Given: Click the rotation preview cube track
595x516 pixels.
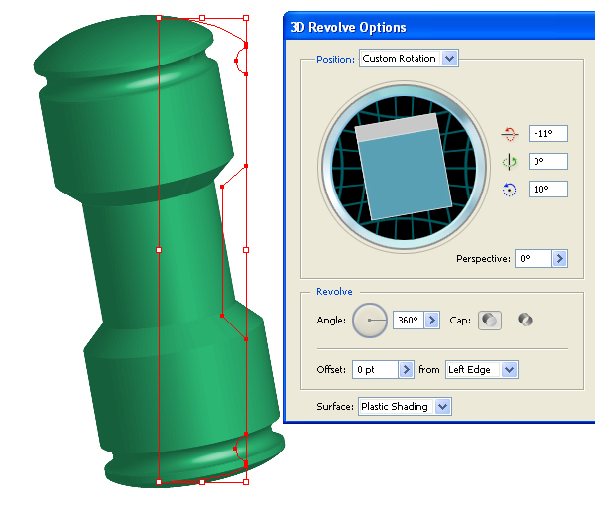Looking at the screenshot, I should [404, 167].
